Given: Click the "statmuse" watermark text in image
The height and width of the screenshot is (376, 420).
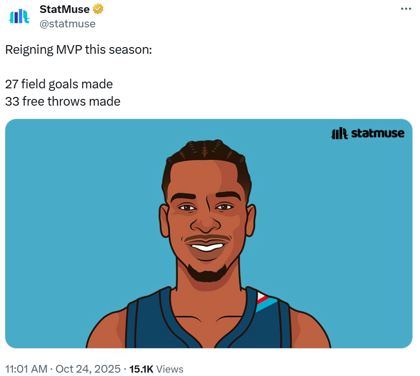Looking at the screenshot, I should pos(377,133).
